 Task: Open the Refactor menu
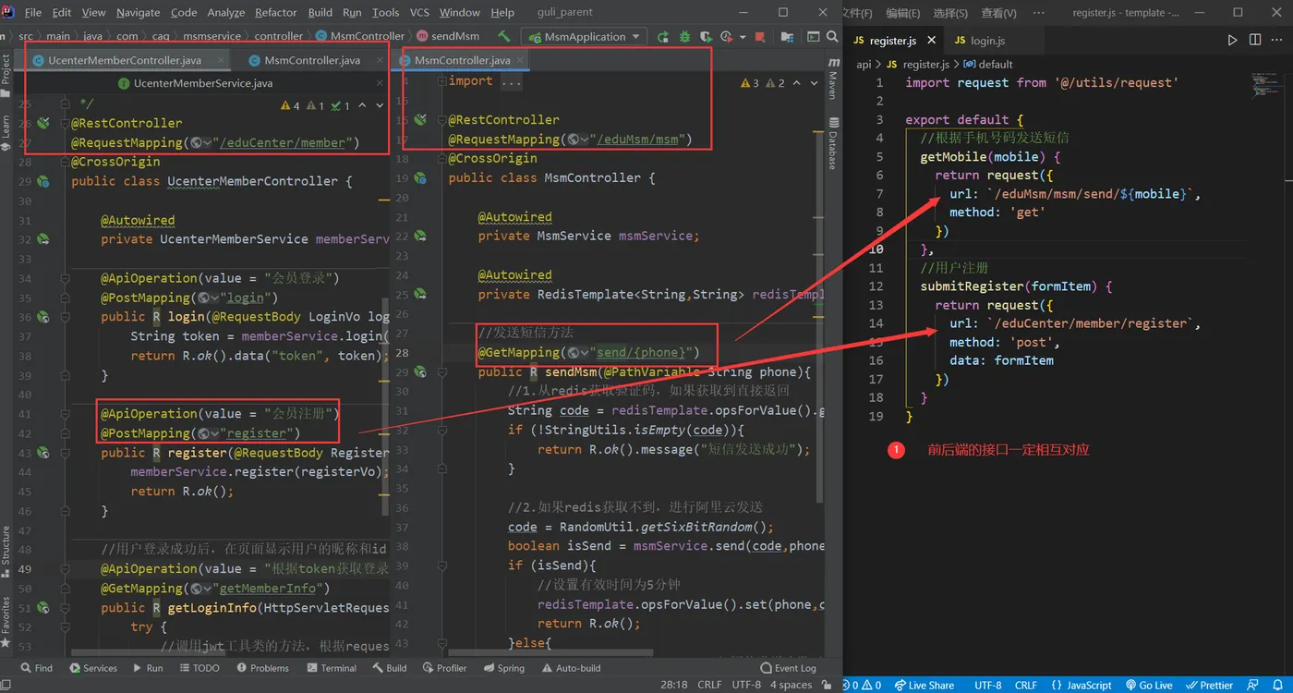pyautogui.click(x=275, y=13)
